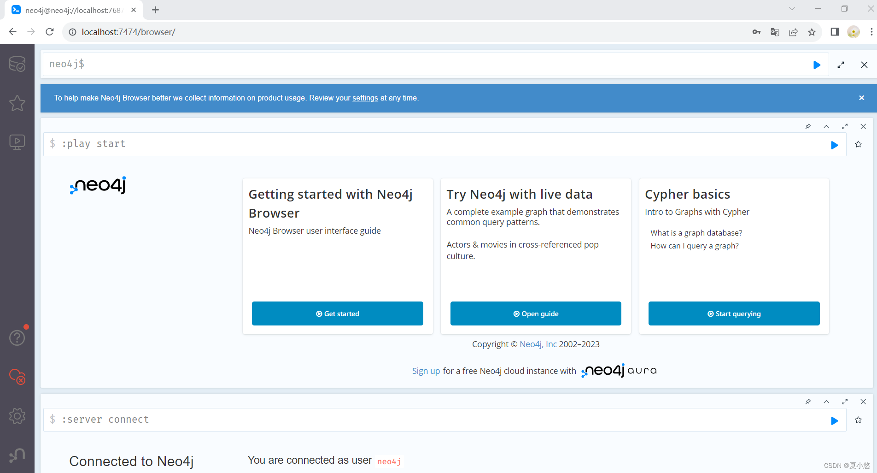Save :server connect as favorite
The height and width of the screenshot is (473, 877).
click(x=858, y=420)
